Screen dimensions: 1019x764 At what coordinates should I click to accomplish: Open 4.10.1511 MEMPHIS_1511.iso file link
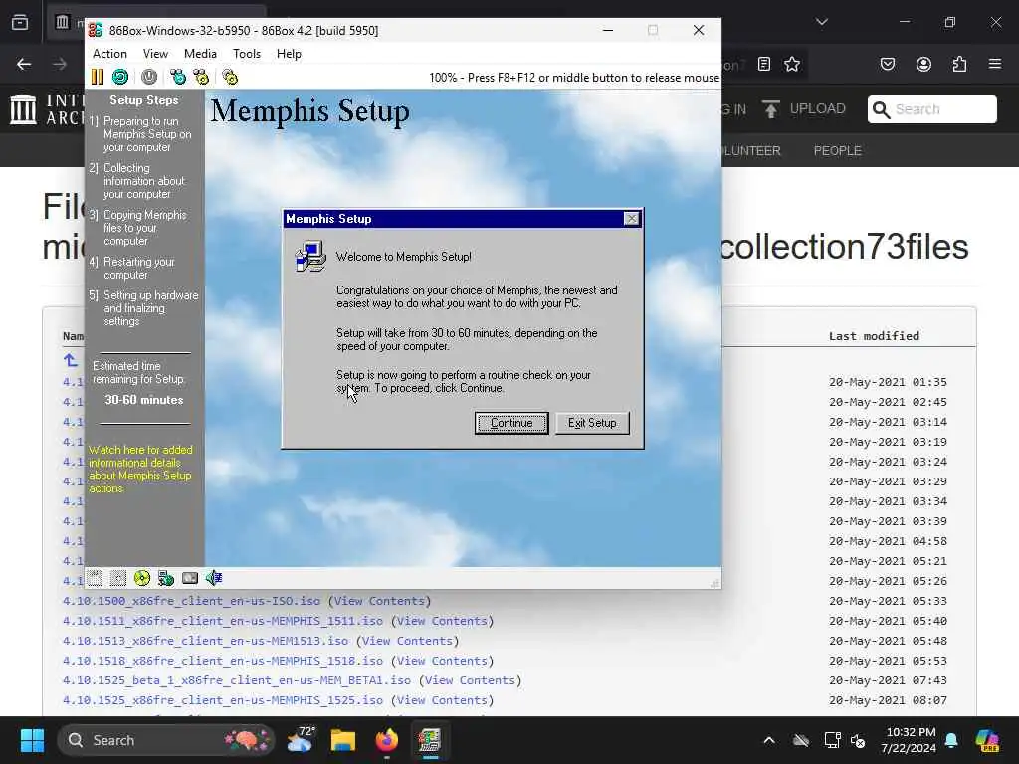click(223, 621)
